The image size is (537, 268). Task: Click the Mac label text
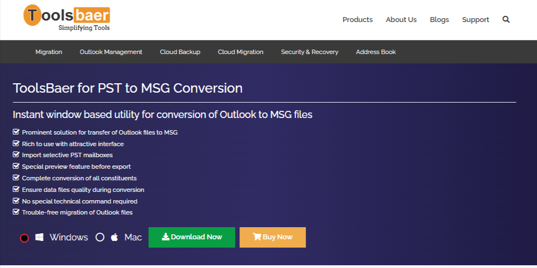click(133, 237)
